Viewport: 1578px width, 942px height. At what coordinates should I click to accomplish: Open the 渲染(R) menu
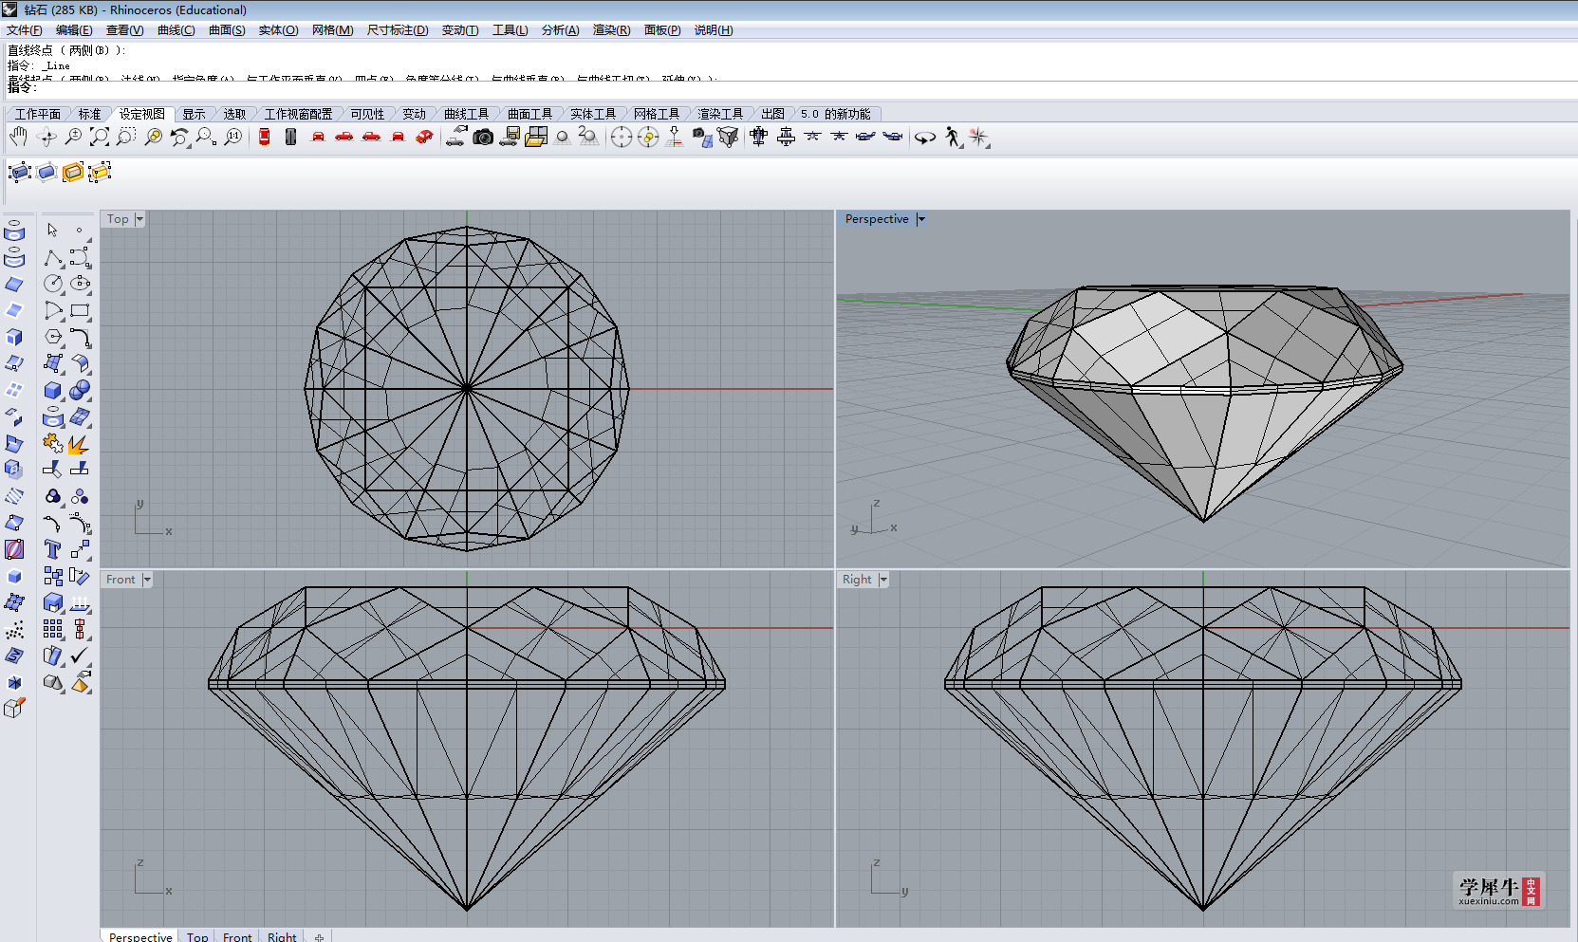click(612, 30)
